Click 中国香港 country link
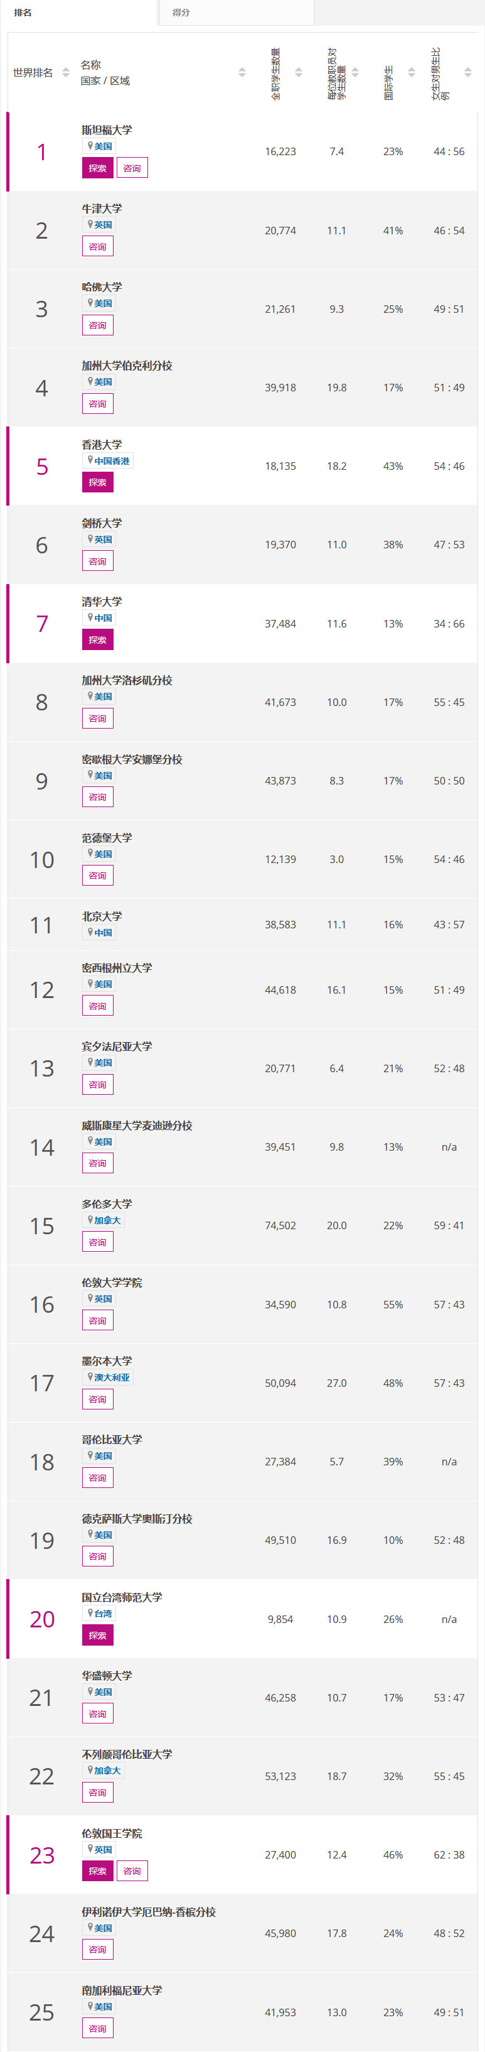The height and width of the screenshot is (2052, 485). pyautogui.click(x=112, y=461)
